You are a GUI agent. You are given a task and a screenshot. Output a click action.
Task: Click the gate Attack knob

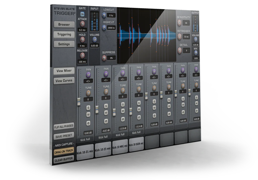point(82,24)
